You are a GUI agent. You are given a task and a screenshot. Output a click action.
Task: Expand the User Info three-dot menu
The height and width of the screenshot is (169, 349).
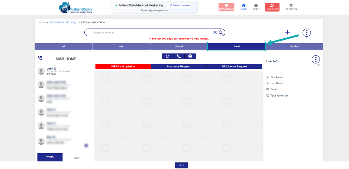(x=316, y=59)
